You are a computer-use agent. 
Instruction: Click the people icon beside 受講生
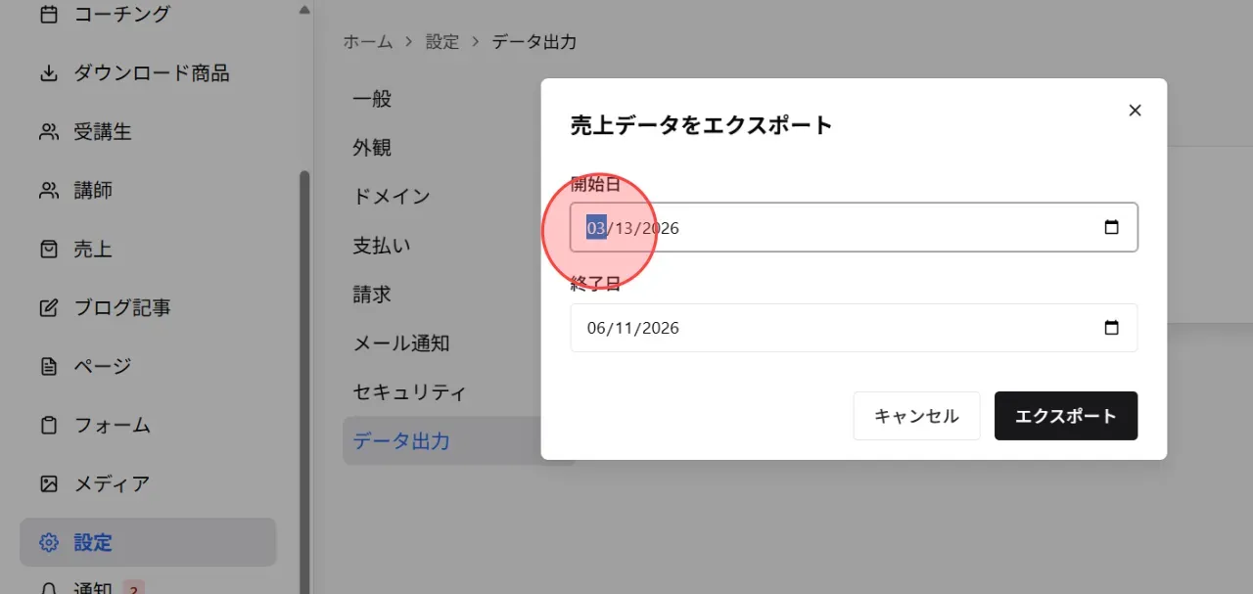[x=49, y=132]
